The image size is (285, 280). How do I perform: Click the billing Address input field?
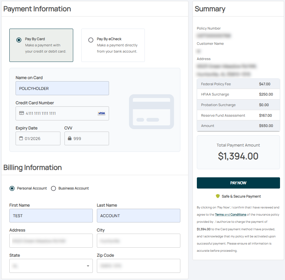51,240
